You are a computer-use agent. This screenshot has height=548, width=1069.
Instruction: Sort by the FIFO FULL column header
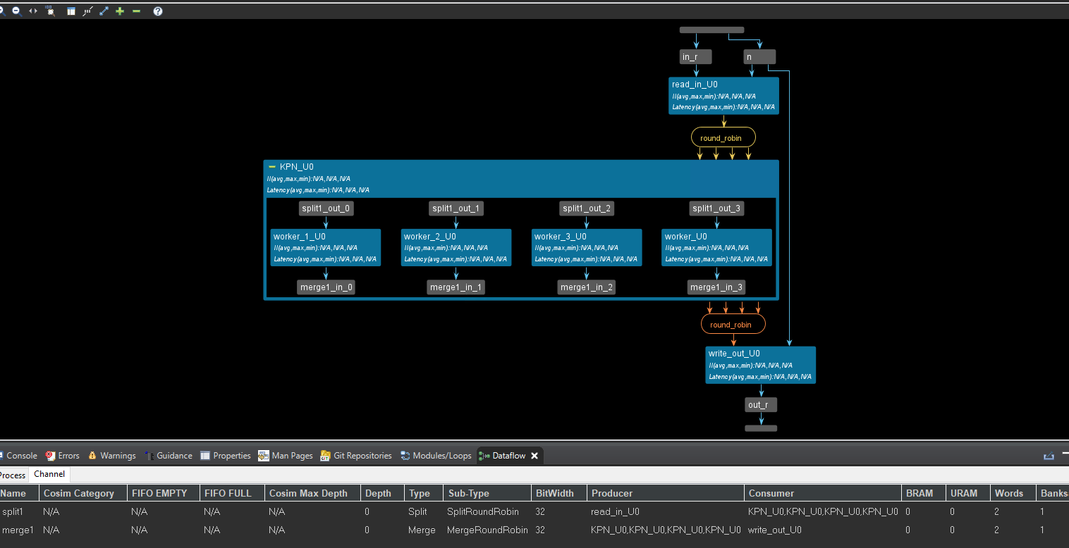232,493
